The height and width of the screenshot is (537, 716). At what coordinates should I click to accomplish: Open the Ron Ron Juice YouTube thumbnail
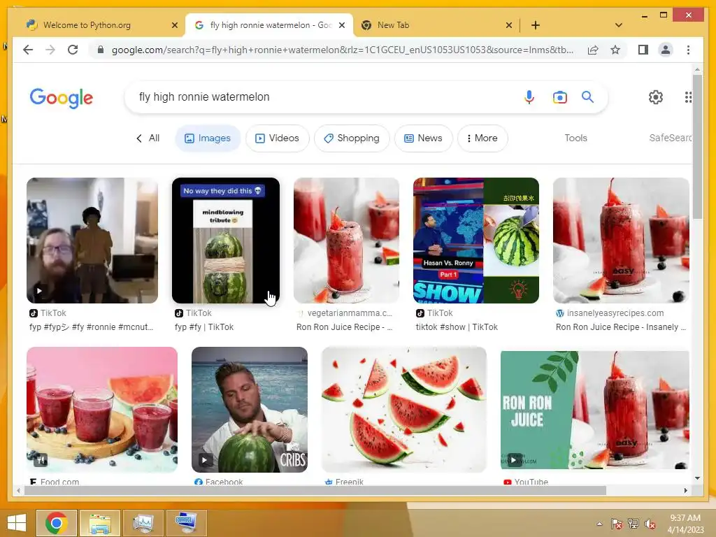coord(595,410)
